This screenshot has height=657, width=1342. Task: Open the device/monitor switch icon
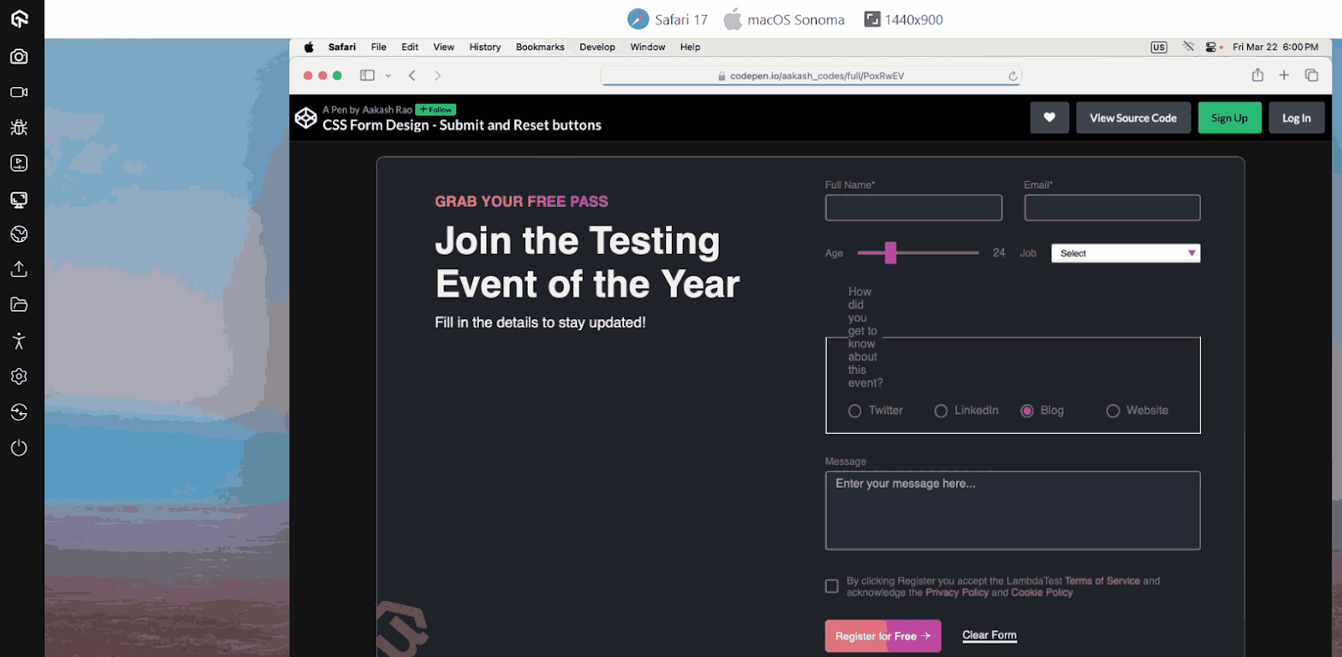[19, 199]
